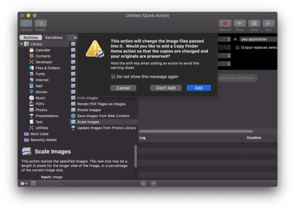Click the Step toolbar icon

(x=239, y=23)
